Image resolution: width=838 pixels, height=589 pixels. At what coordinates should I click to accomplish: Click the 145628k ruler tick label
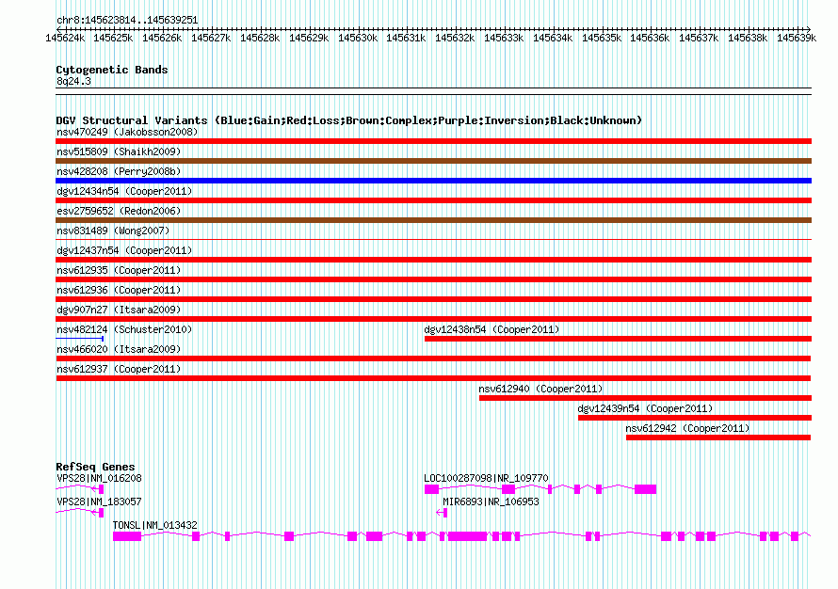click(260, 38)
